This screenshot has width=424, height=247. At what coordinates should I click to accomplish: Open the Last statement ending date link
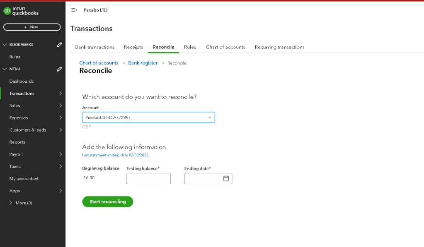115,155
